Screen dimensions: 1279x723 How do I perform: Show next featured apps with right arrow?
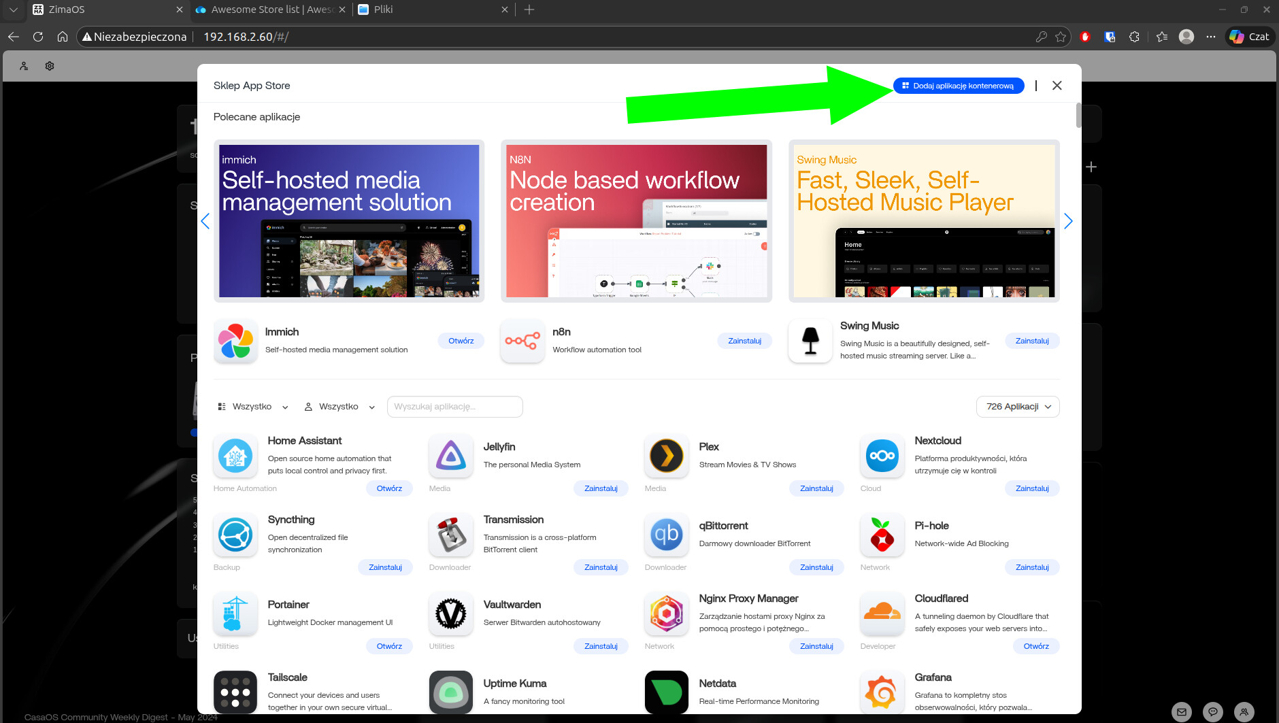[1068, 221]
